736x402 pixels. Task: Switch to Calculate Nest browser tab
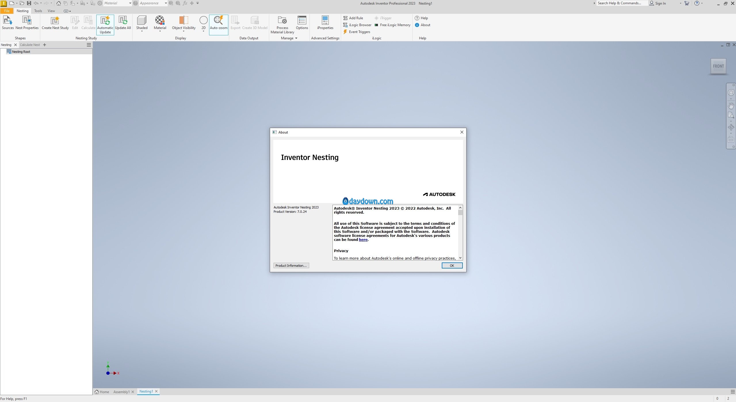[30, 45]
